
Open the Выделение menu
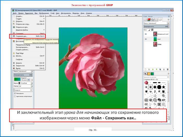29,13
